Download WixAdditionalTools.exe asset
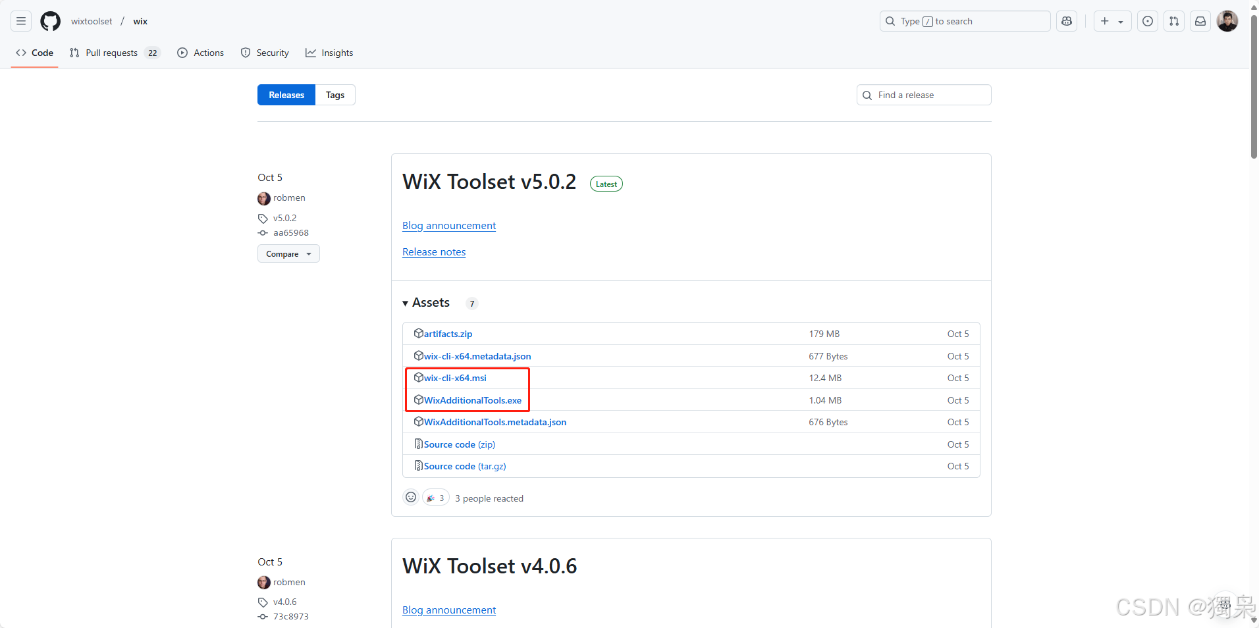1259x628 pixels. pos(473,400)
